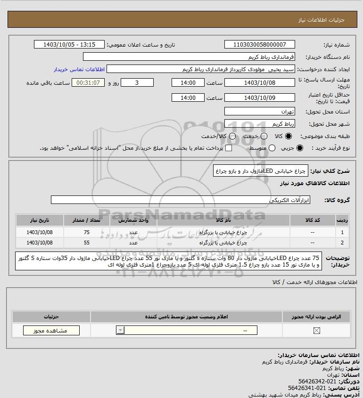This screenshot has height=398, width=363.
Task: Click the اعلام وضعیت مجوز column header
Action: tap(187, 317)
